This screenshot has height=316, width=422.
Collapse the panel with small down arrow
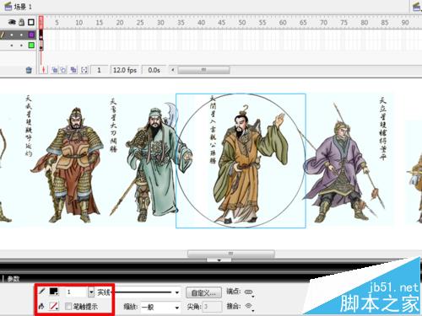coord(219,260)
